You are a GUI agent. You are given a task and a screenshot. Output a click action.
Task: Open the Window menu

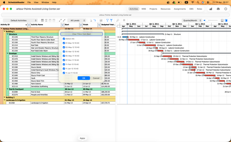pyautogui.click(x=45, y=2)
